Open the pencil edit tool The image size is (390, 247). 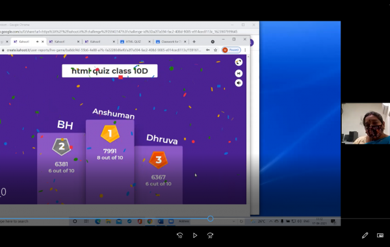[365, 235]
